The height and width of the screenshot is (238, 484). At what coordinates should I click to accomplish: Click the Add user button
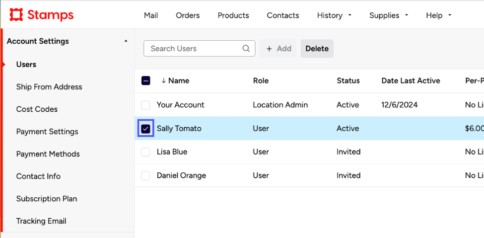278,49
